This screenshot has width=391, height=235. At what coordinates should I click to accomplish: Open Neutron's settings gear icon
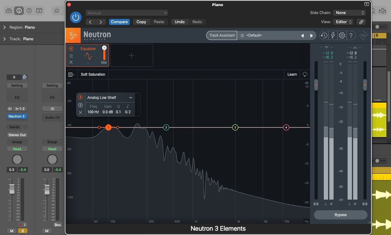click(x=342, y=35)
